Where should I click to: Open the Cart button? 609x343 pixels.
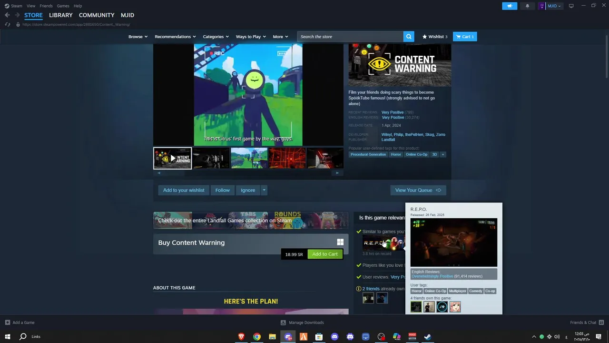tap(465, 37)
